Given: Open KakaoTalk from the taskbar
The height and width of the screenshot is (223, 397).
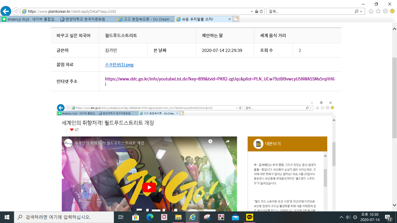Looking at the screenshot, I should click(x=250, y=217).
